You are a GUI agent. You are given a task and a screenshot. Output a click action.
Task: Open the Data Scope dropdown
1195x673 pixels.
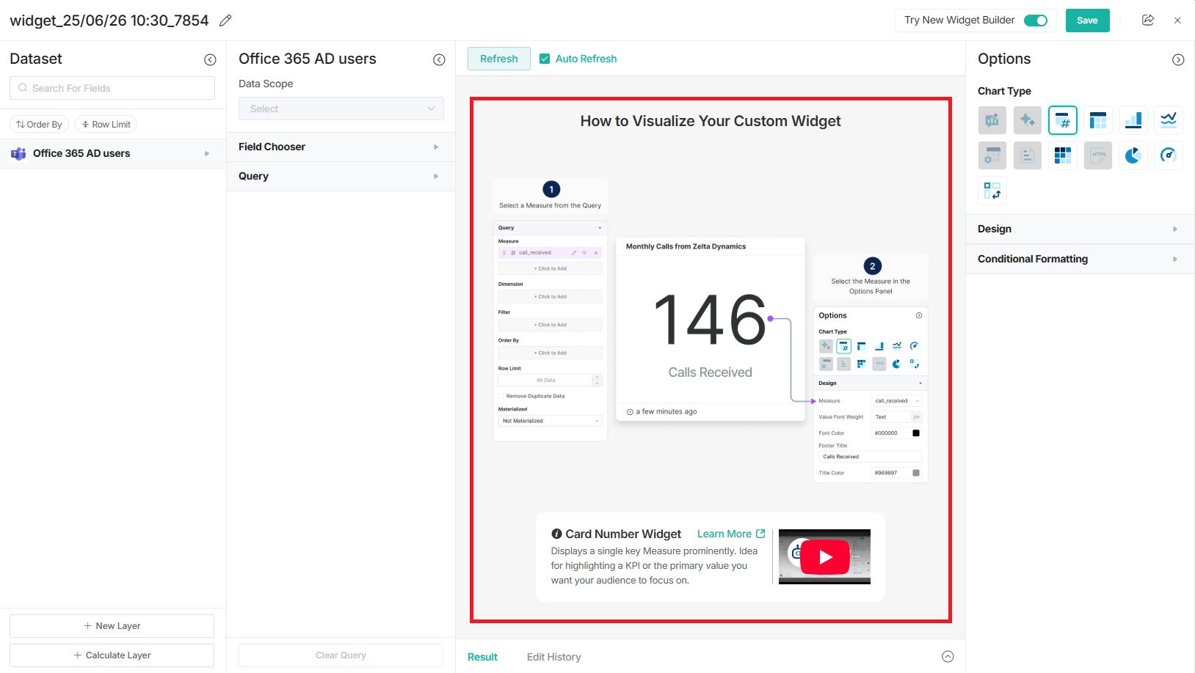coord(341,109)
